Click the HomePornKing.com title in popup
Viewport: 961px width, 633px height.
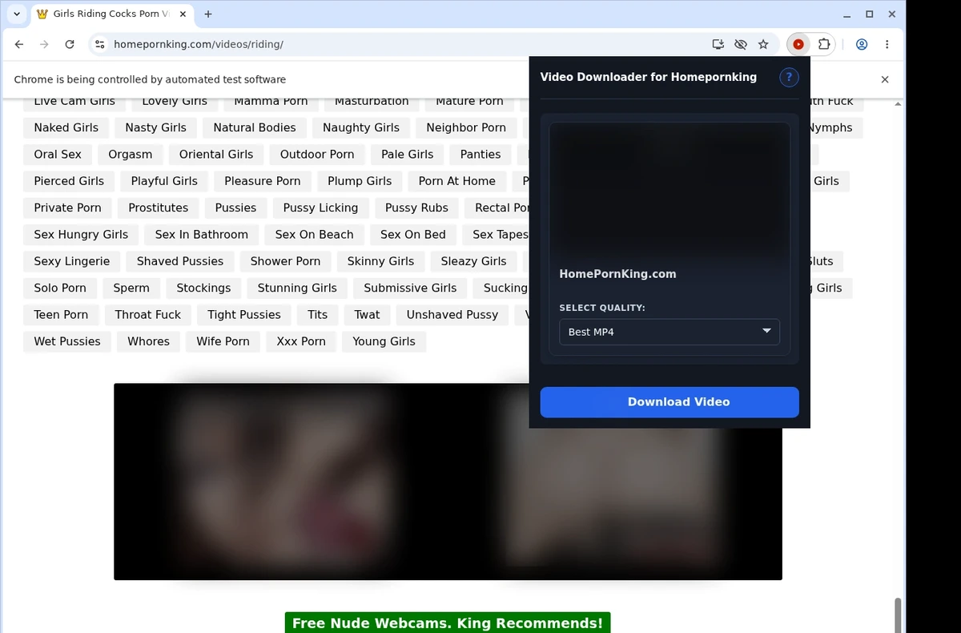coord(617,274)
